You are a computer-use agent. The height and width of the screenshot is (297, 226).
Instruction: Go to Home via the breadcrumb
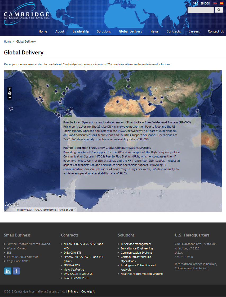[8, 41]
